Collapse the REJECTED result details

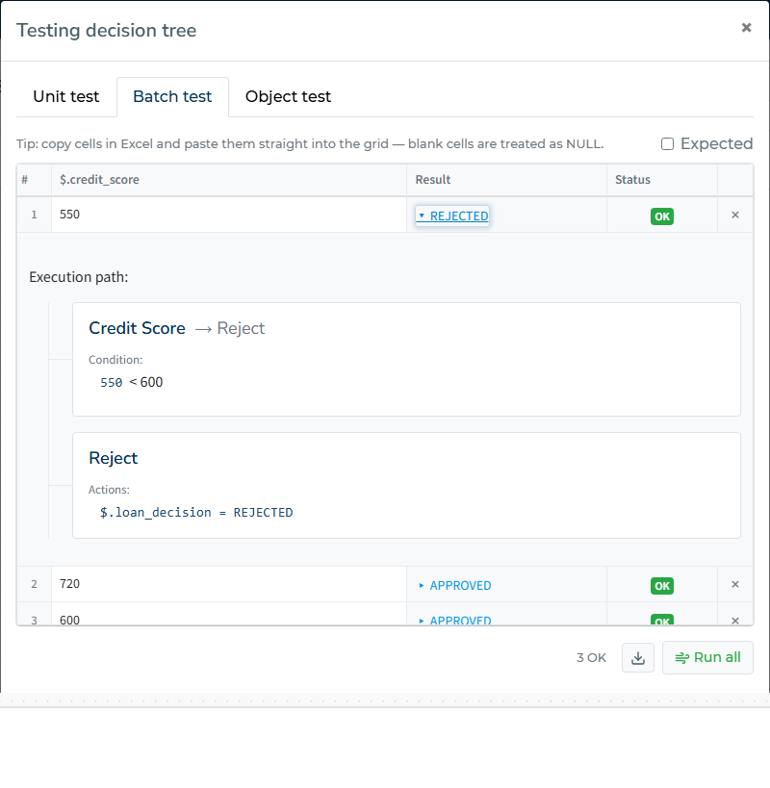[x=452, y=216]
